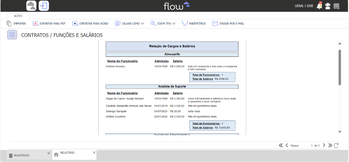349x162 pixels.
Task: Click salary value R$ 5.385,69
Action: tap(177, 99)
